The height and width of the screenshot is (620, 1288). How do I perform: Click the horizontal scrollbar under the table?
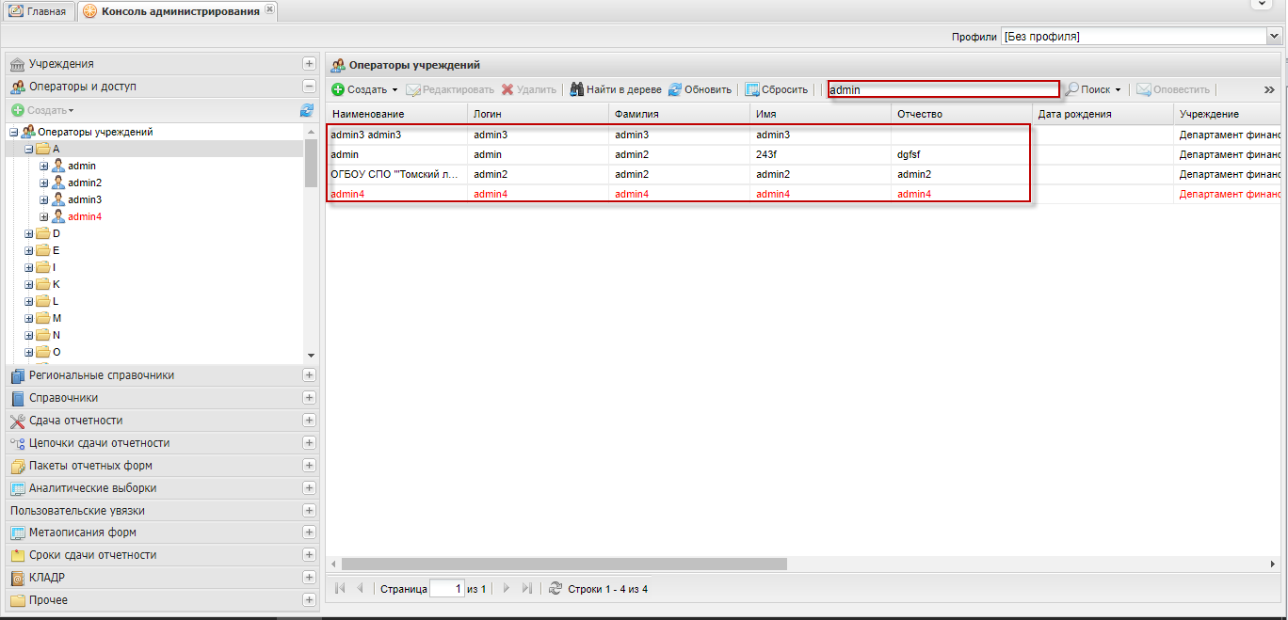click(x=563, y=564)
